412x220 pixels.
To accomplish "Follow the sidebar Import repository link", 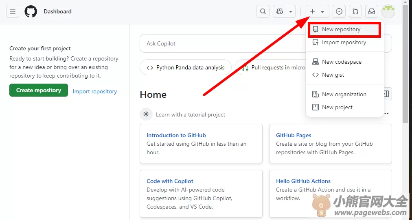I will pyautogui.click(x=95, y=91).
